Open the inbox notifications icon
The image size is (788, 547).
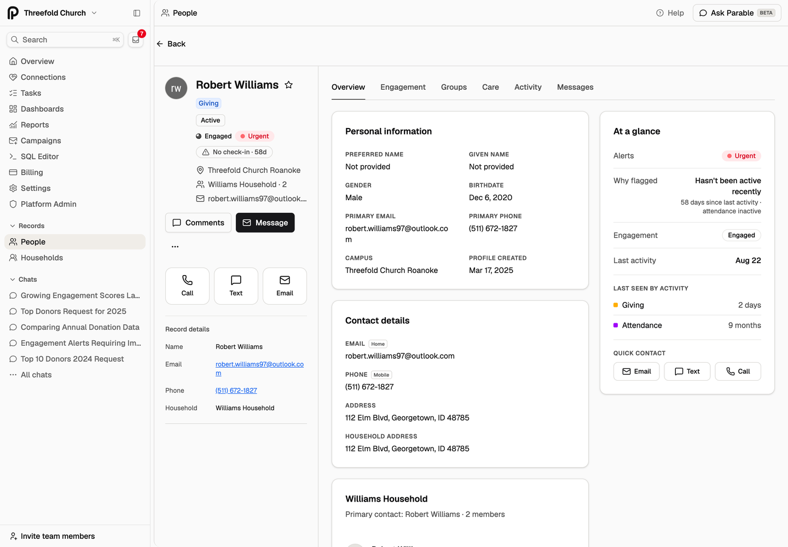136,40
